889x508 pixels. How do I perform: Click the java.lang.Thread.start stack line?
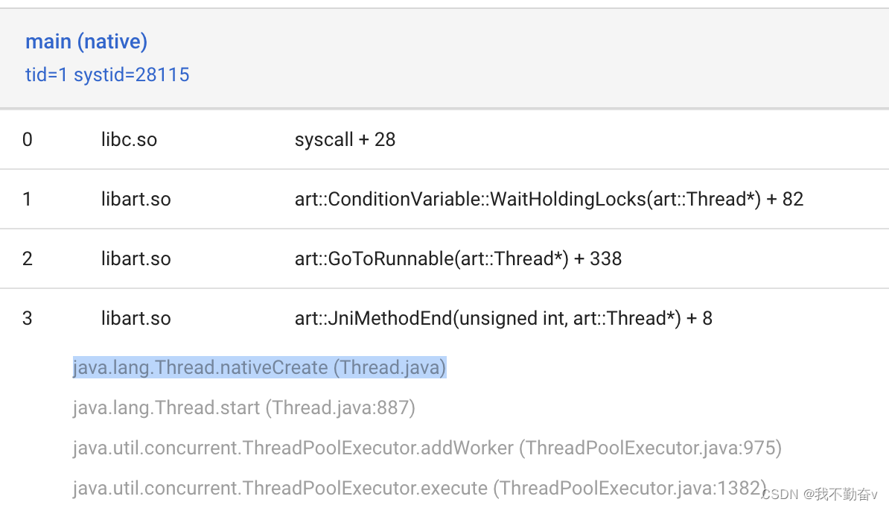(243, 407)
